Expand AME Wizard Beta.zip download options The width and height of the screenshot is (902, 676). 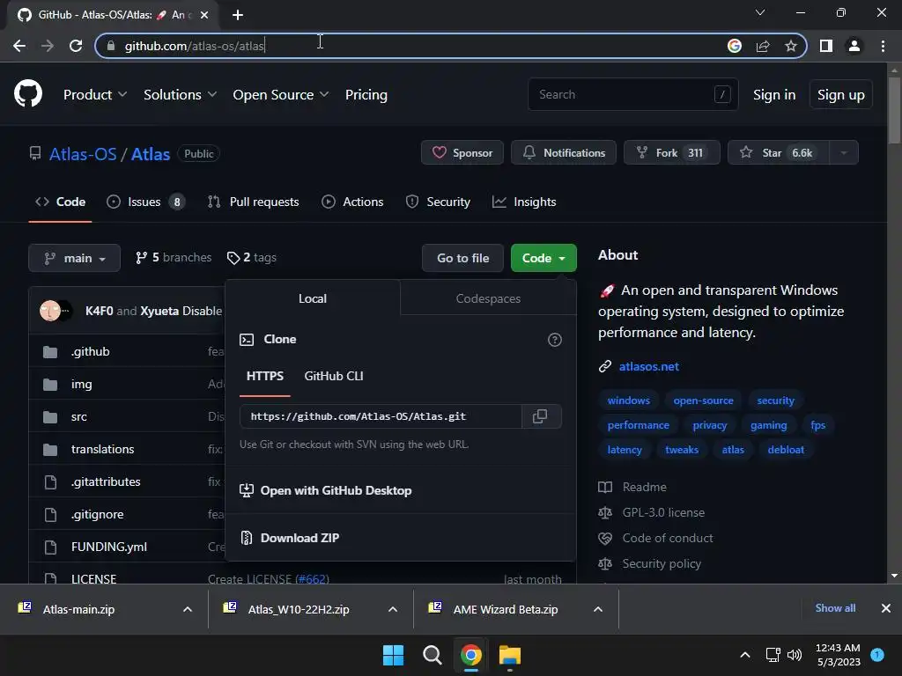click(x=598, y=609)
